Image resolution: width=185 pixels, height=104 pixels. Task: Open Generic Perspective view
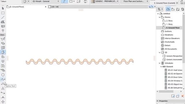point(174,56)
